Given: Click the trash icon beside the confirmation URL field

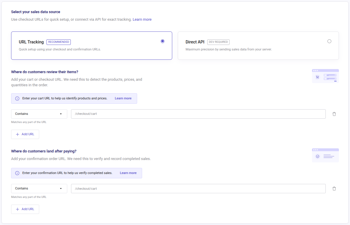Looking at the screenshot, I should pyautogui.click(x=334, y=188).
